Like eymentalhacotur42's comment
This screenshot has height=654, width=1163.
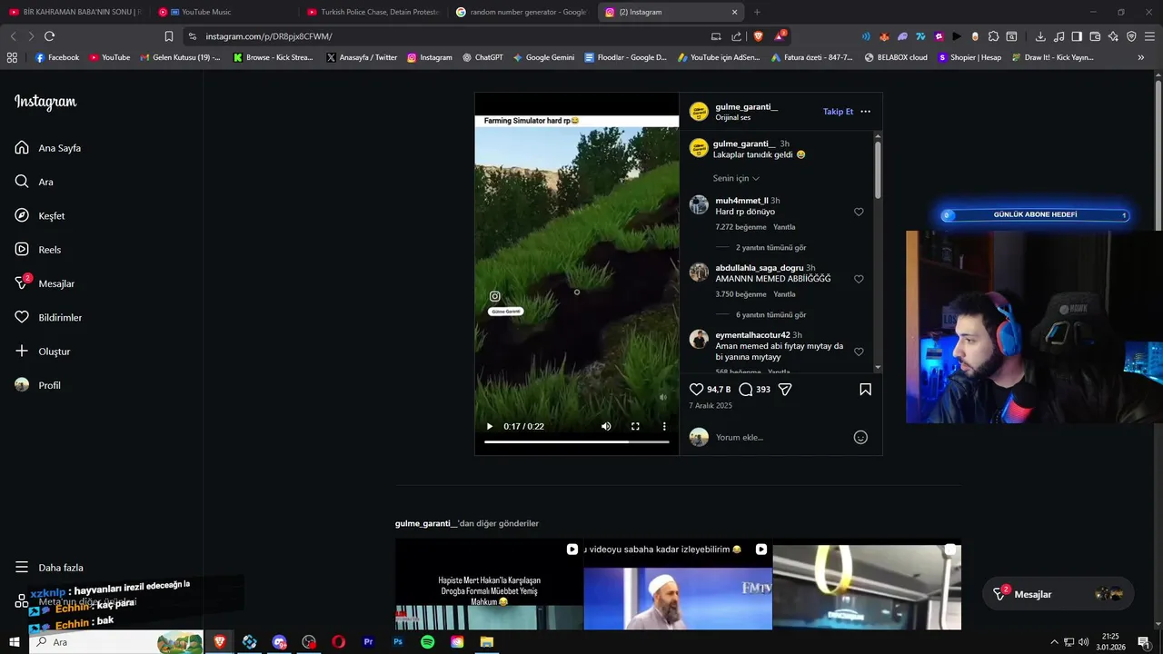tap(859, 352)
